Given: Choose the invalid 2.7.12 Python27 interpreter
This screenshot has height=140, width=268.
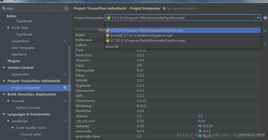Looking at the screenshot, I should coord(183,35).
